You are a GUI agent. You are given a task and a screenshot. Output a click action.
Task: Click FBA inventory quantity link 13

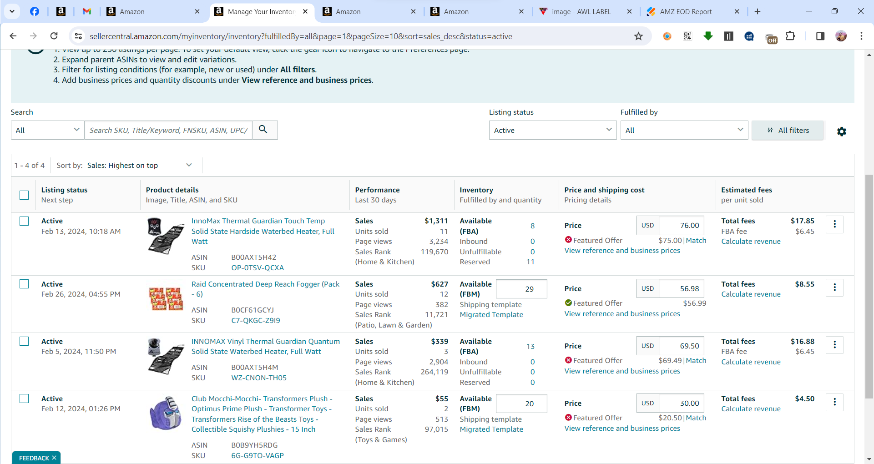pyautogui.click(x=530, y=346)
